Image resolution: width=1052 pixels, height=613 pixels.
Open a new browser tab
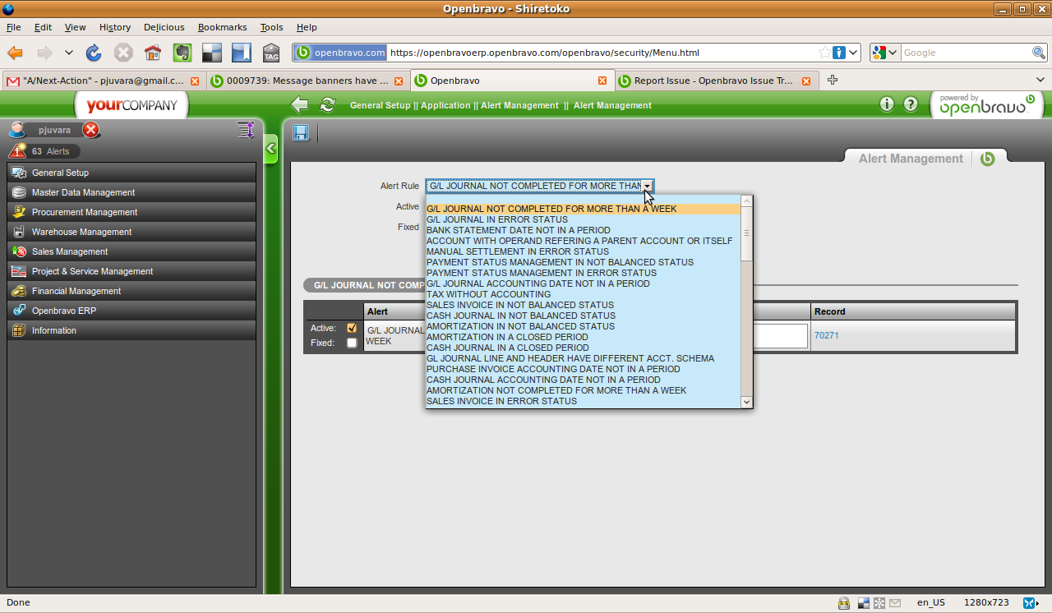(x=833, y=81)
